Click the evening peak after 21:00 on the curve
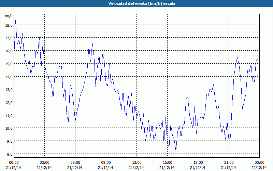Screen dimensions: 273x171 click(x=237, y=57)
